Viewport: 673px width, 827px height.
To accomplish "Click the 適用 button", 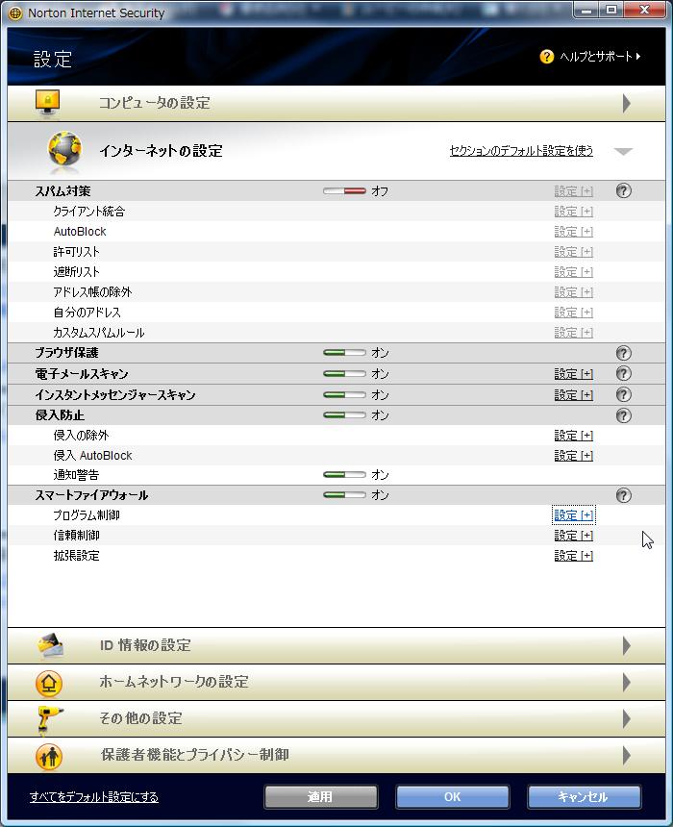I will (x=321, y=796).
